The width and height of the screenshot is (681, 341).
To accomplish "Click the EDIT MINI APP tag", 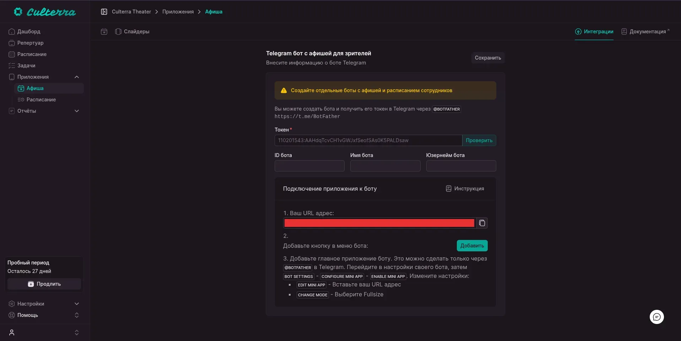I will pyautogui.click(x=312, y=285).
